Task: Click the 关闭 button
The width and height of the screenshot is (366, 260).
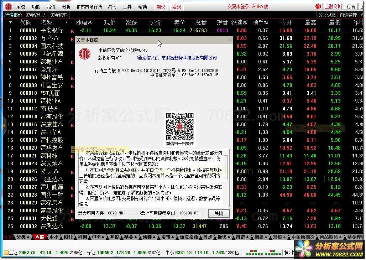Action: 219,213
